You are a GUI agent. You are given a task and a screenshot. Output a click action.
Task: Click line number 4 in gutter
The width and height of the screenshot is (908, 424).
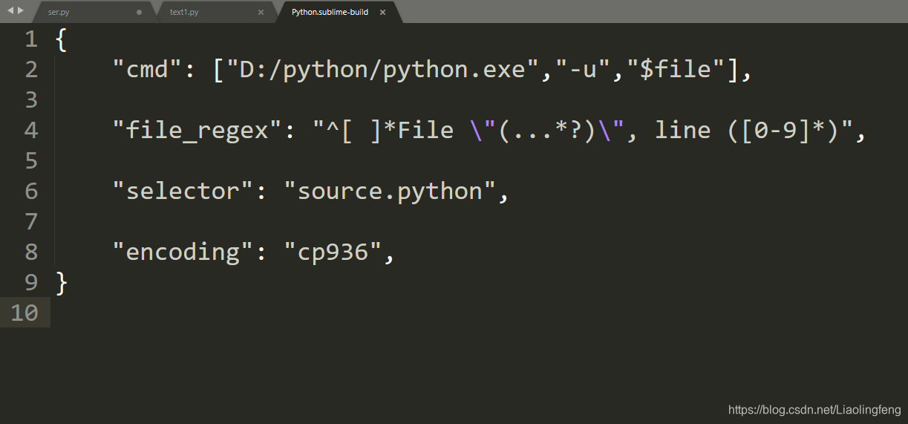(31, 131)
